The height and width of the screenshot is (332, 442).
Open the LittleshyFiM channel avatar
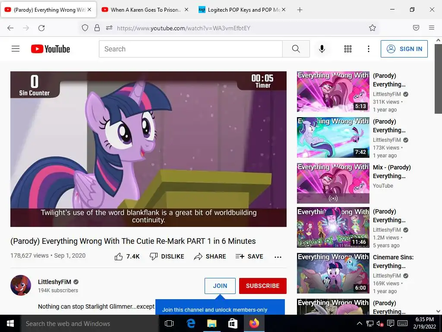(x=21, y=285)
